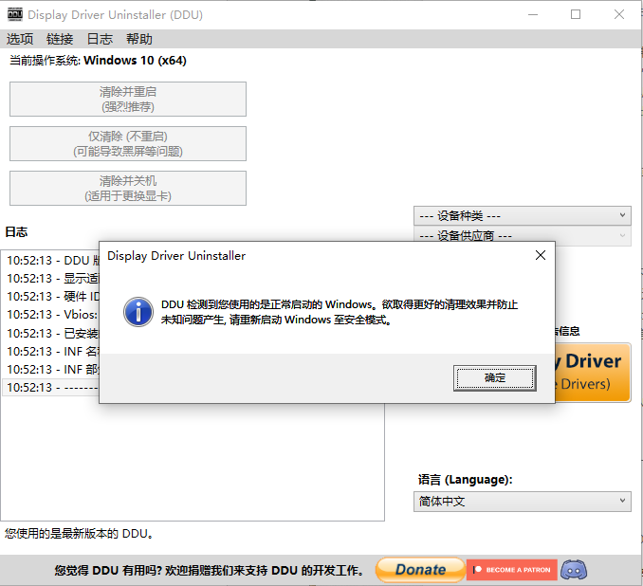Expand the 设备种类 dropdown
The height and width of the screenshot is (586, 643).
pos(522,215)
